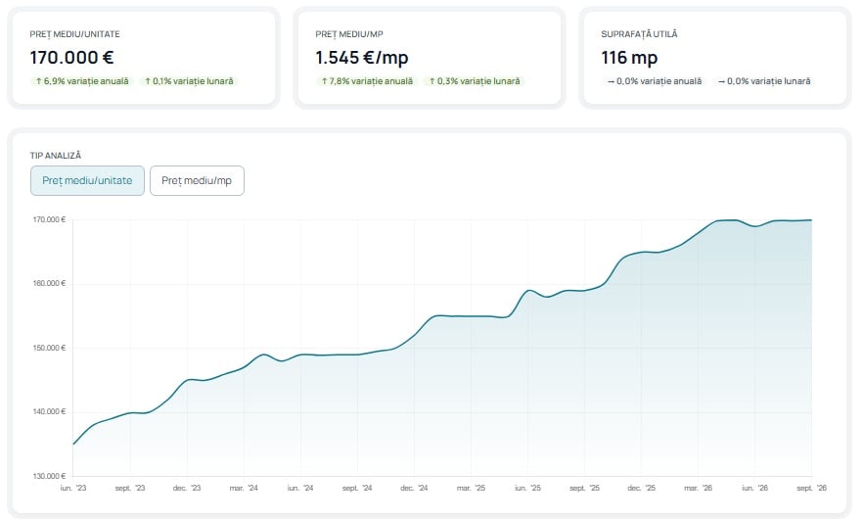Click the mar. '26 x-axis label
Screen dimensions: 863x520
click(698, 488)
